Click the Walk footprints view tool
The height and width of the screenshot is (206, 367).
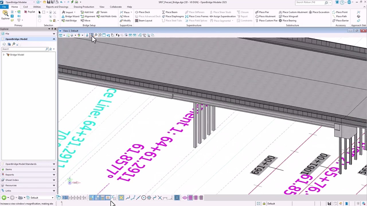(118, 35)
